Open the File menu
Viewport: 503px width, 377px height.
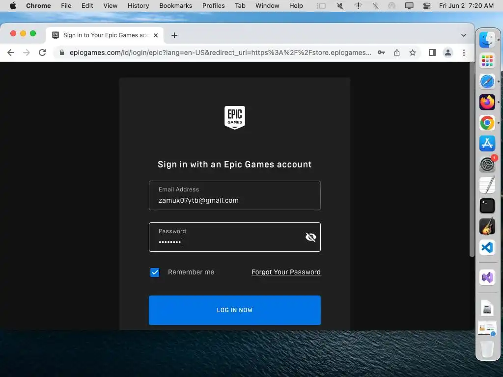[66, 6]
